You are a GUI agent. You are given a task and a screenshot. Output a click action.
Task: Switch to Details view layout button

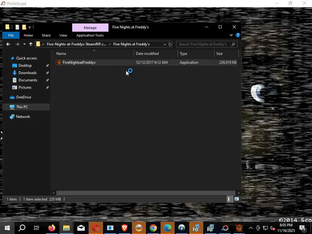(230, 199)
